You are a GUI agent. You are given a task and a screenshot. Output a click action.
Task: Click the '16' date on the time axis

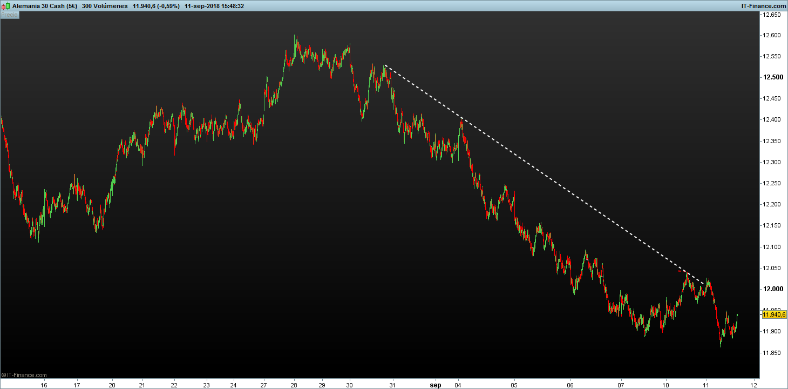pyautogui.click(x=44, y=385)
